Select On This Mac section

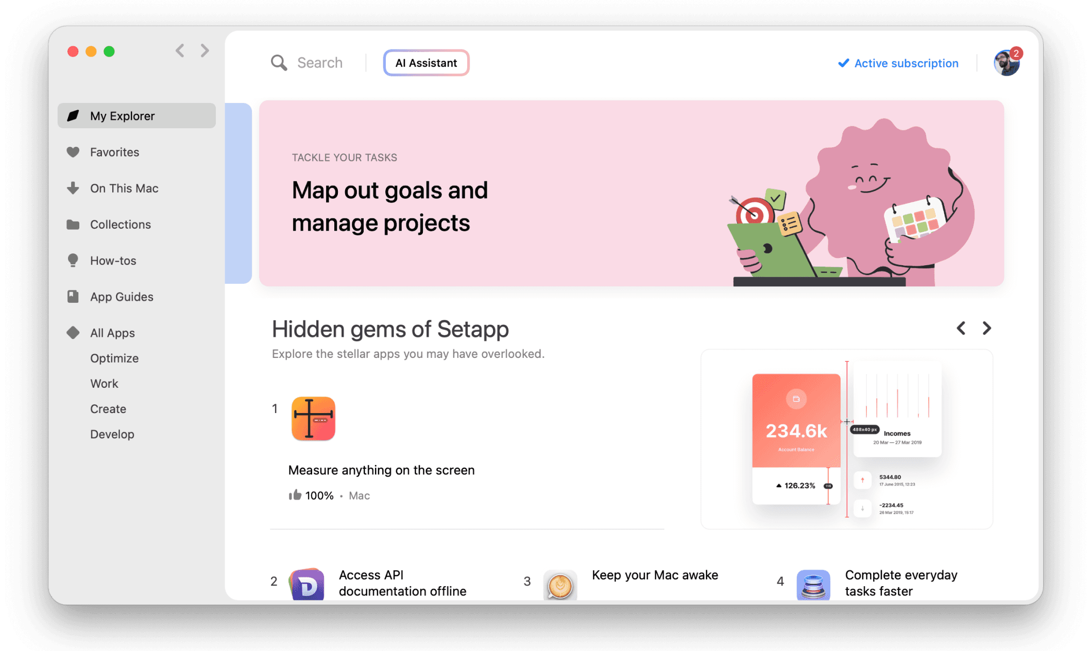pos(124,189)
